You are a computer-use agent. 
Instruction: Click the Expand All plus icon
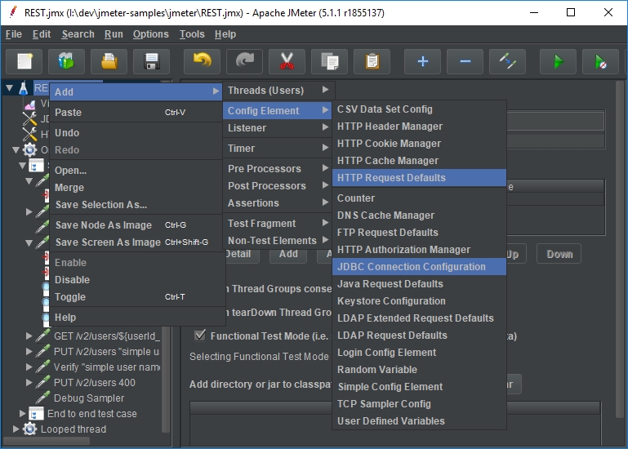tap(422, 61)
